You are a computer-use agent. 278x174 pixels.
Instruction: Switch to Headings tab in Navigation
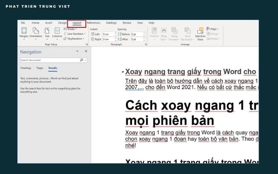[x=26, y=68]
